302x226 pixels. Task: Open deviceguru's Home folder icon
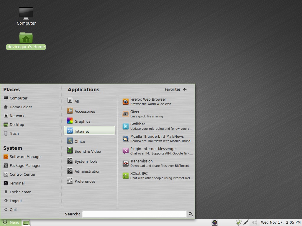point(26,41)
